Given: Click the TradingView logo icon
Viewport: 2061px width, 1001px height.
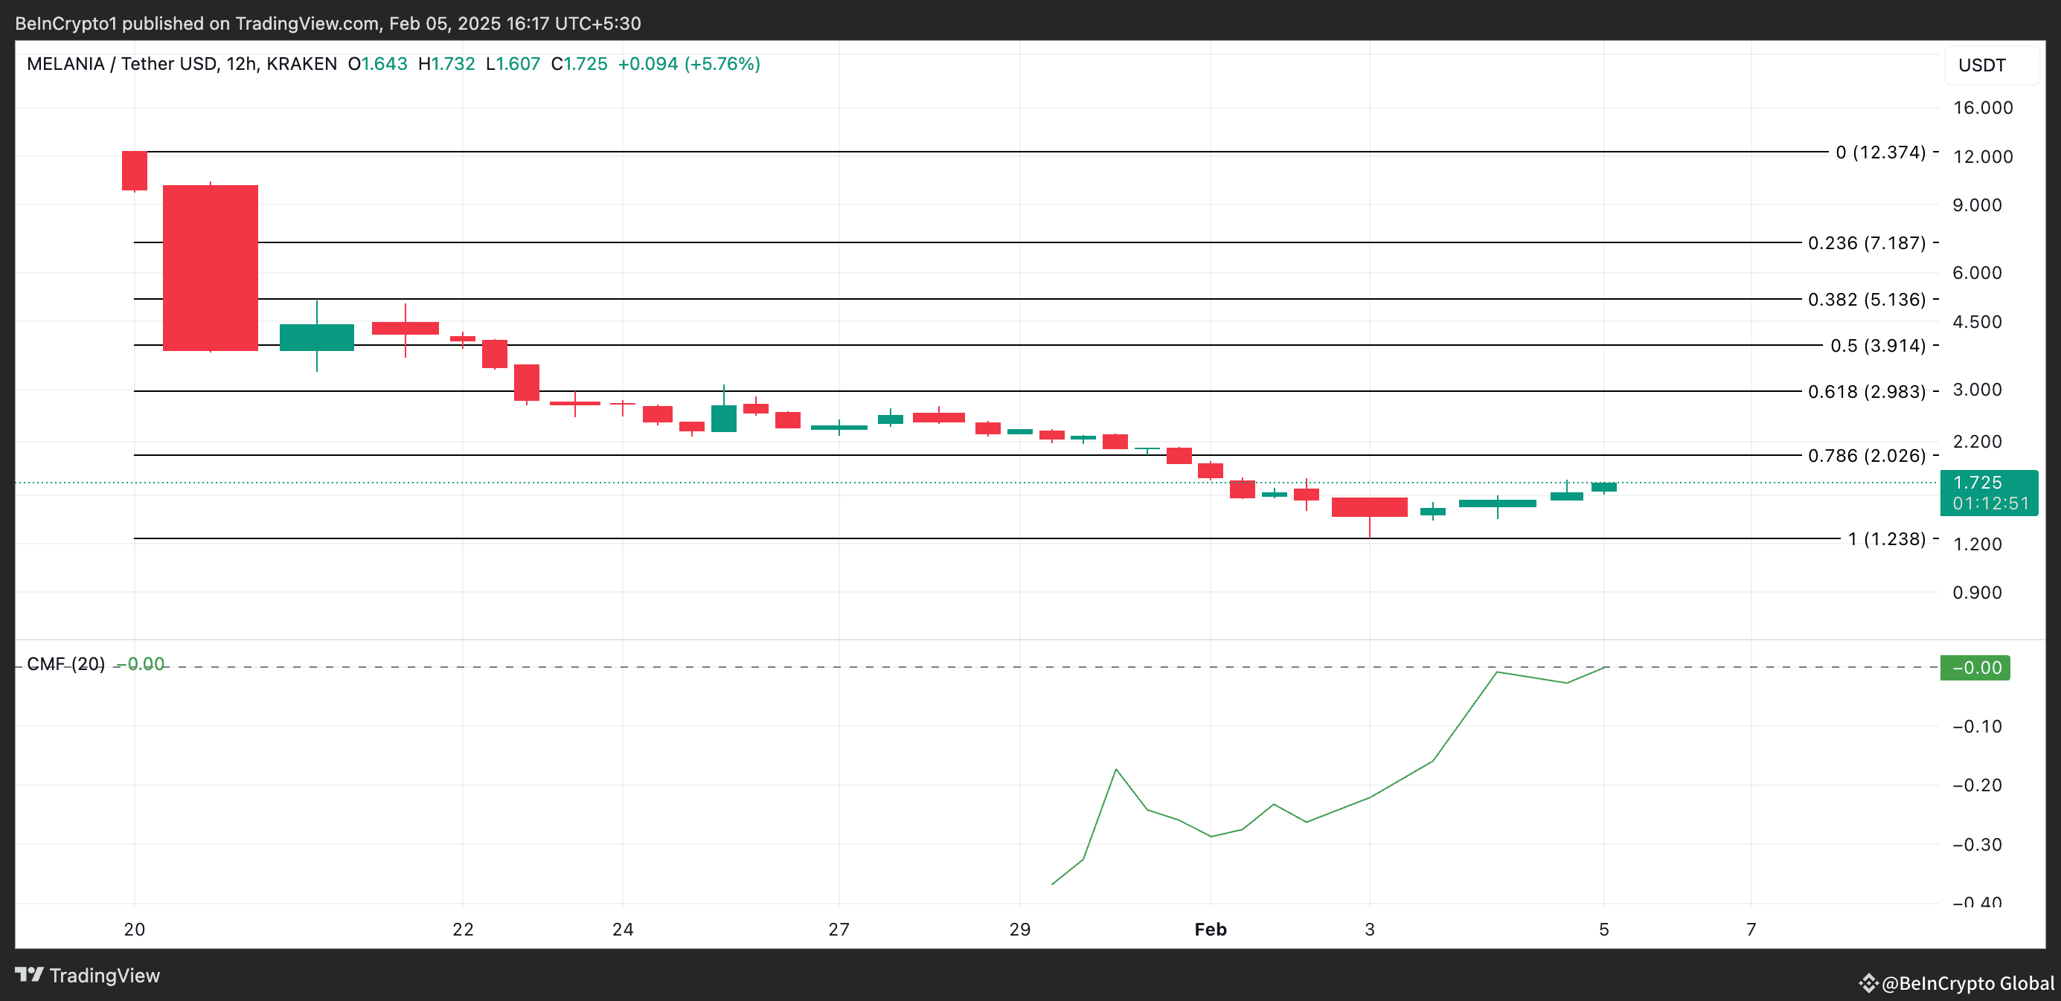Looking at the screenshot, I should pyautogui.click(x=30, y=975).
